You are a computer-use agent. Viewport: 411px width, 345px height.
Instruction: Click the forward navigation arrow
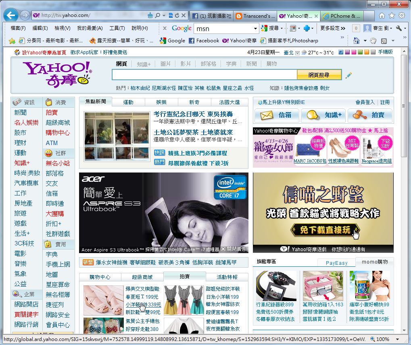(25, 15)
